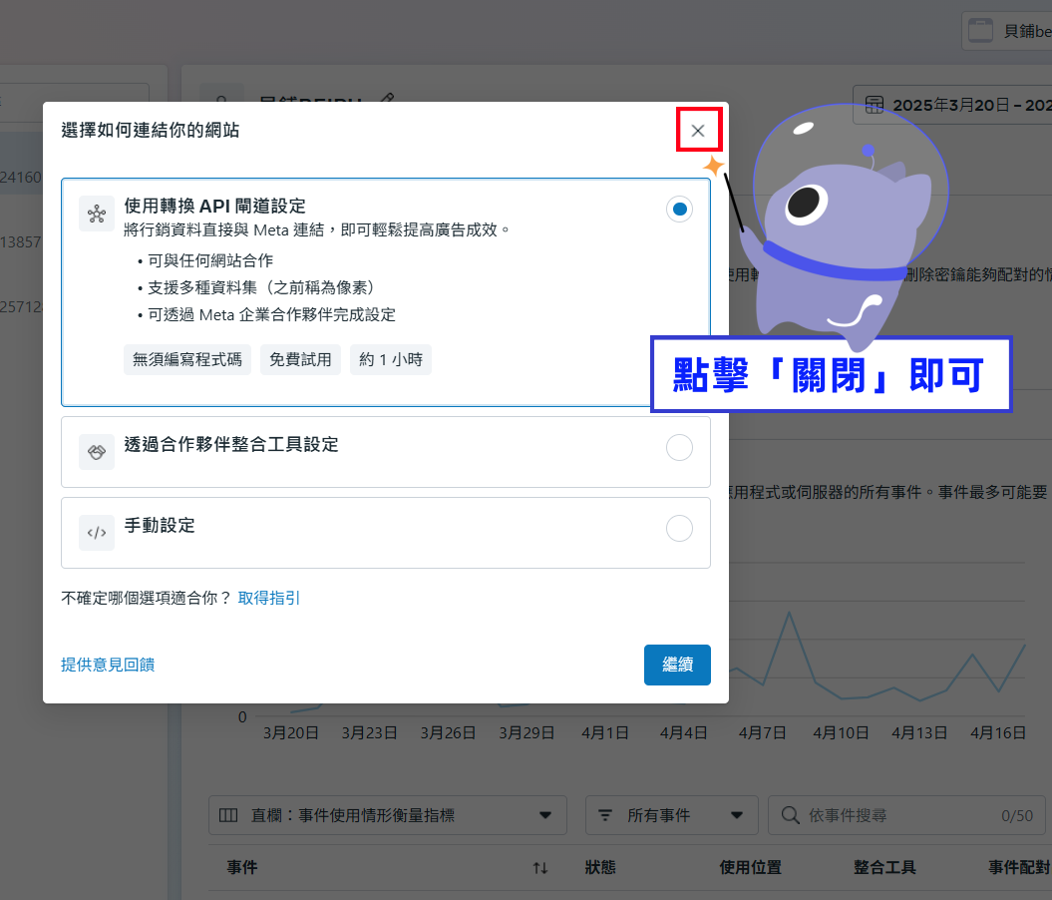This screenshot has height=900, width=1052.
Task: Click the 4月16日 label on chart axis
Action: [998, 733]
